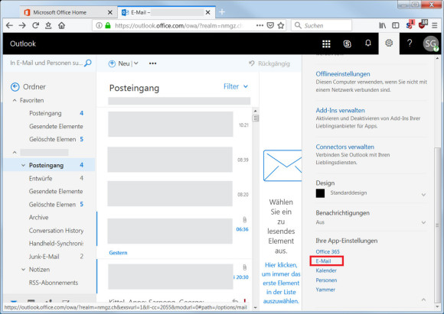Viewport: 444px width, 314px height.
Task: Click the browser forward arrow
Action: (22, 26)
